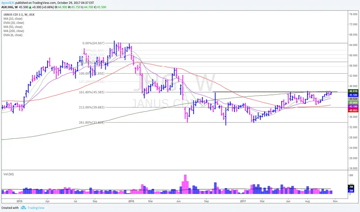Viewport: 360px width, 212px height.
Task: Click the blue 45.500 last price tag
Action: coord(353,95)
